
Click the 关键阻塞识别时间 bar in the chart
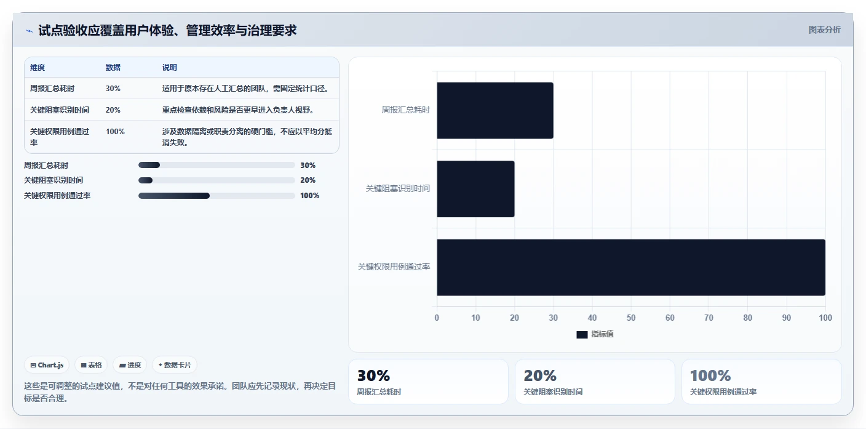(x=475, y=189)
